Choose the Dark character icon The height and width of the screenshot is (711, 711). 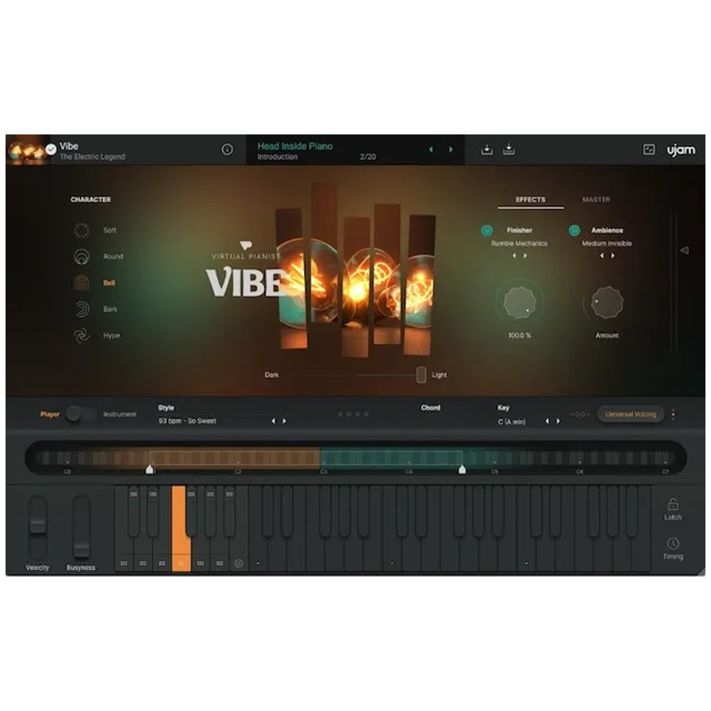82,309
